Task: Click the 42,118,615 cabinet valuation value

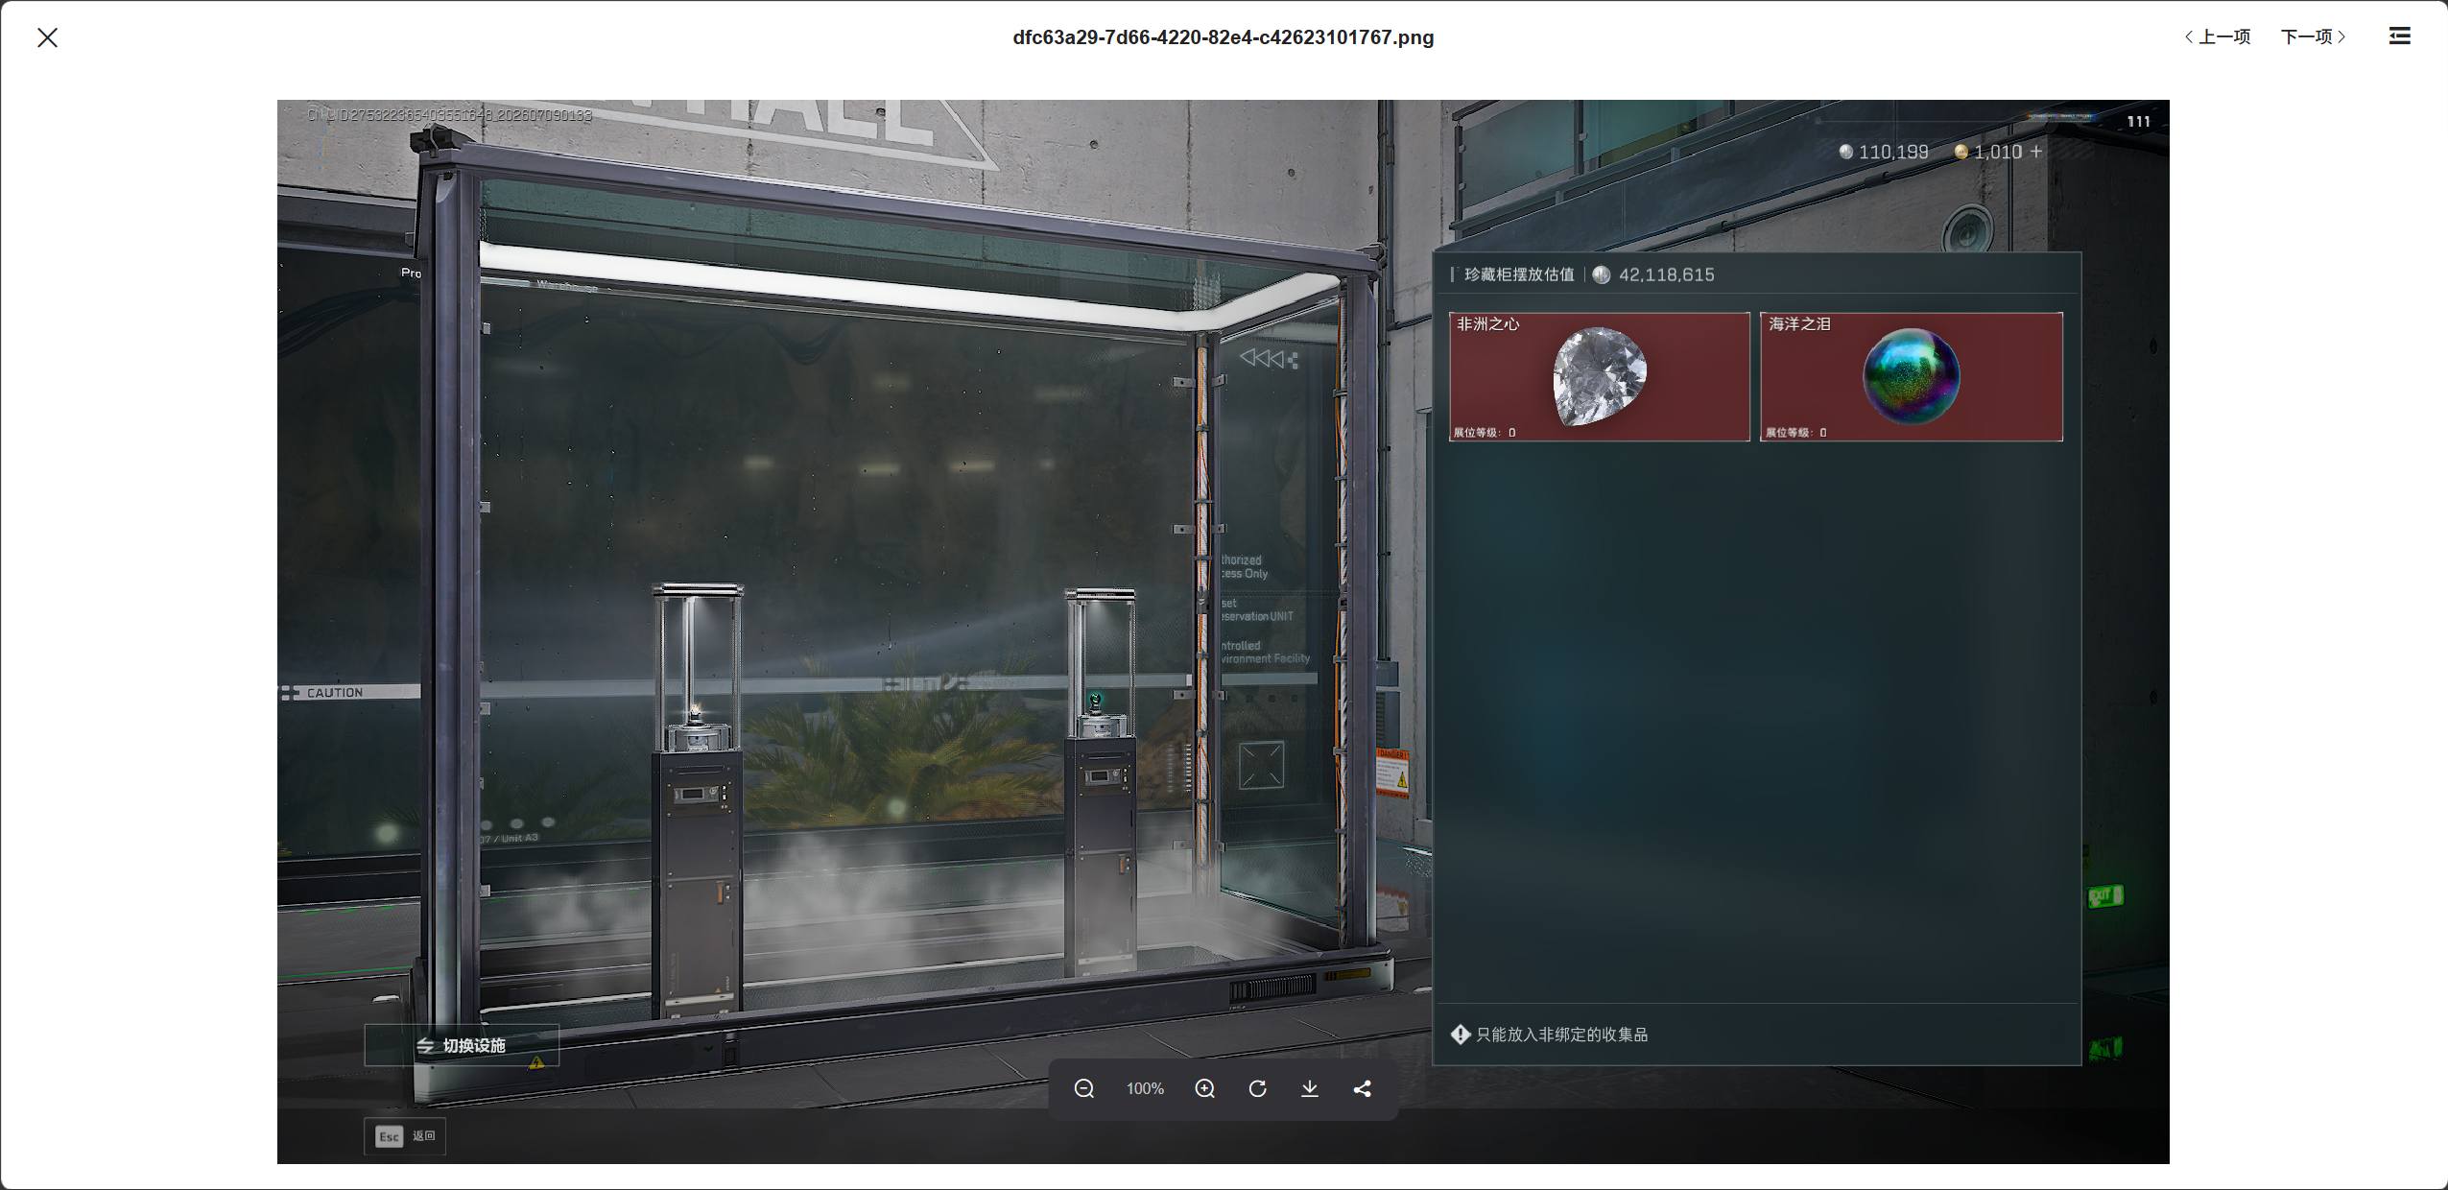Action: coord(1666,274)
